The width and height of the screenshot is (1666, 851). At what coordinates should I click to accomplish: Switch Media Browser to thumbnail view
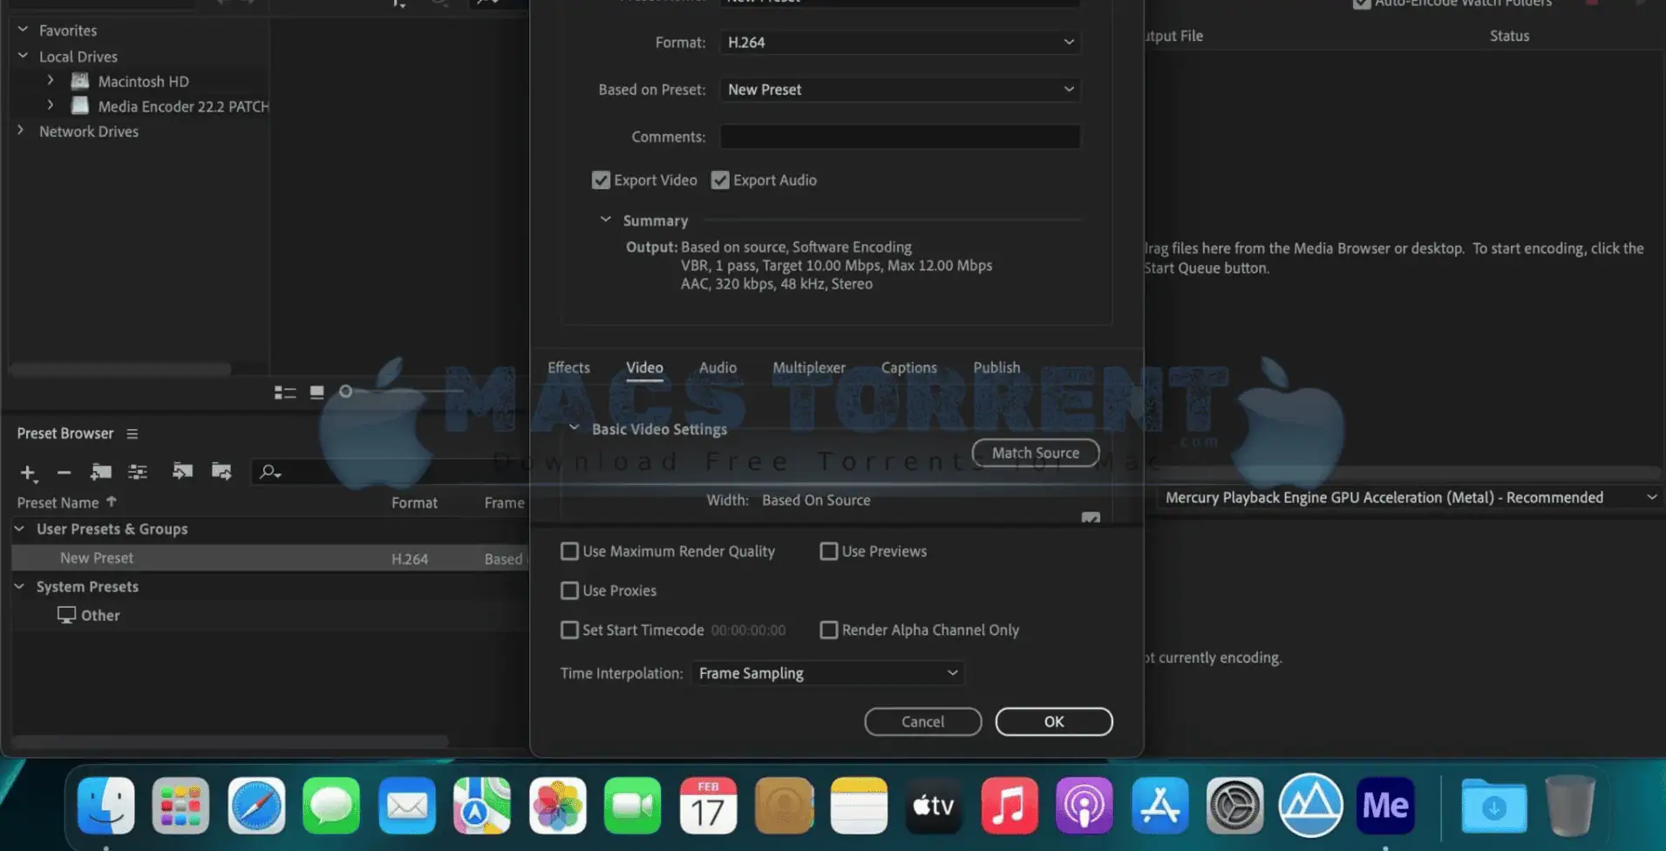pyautogui.click(x=317, y=392)
